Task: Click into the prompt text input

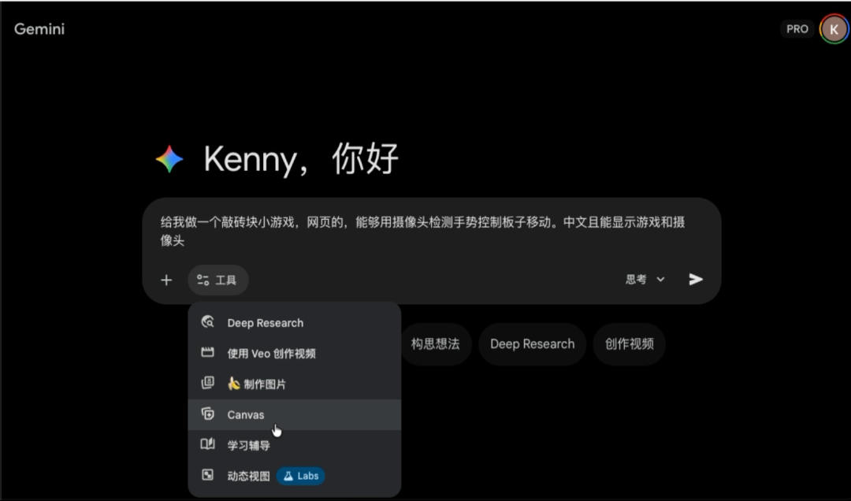Action: pyautogui.click(x=423, y=232)
